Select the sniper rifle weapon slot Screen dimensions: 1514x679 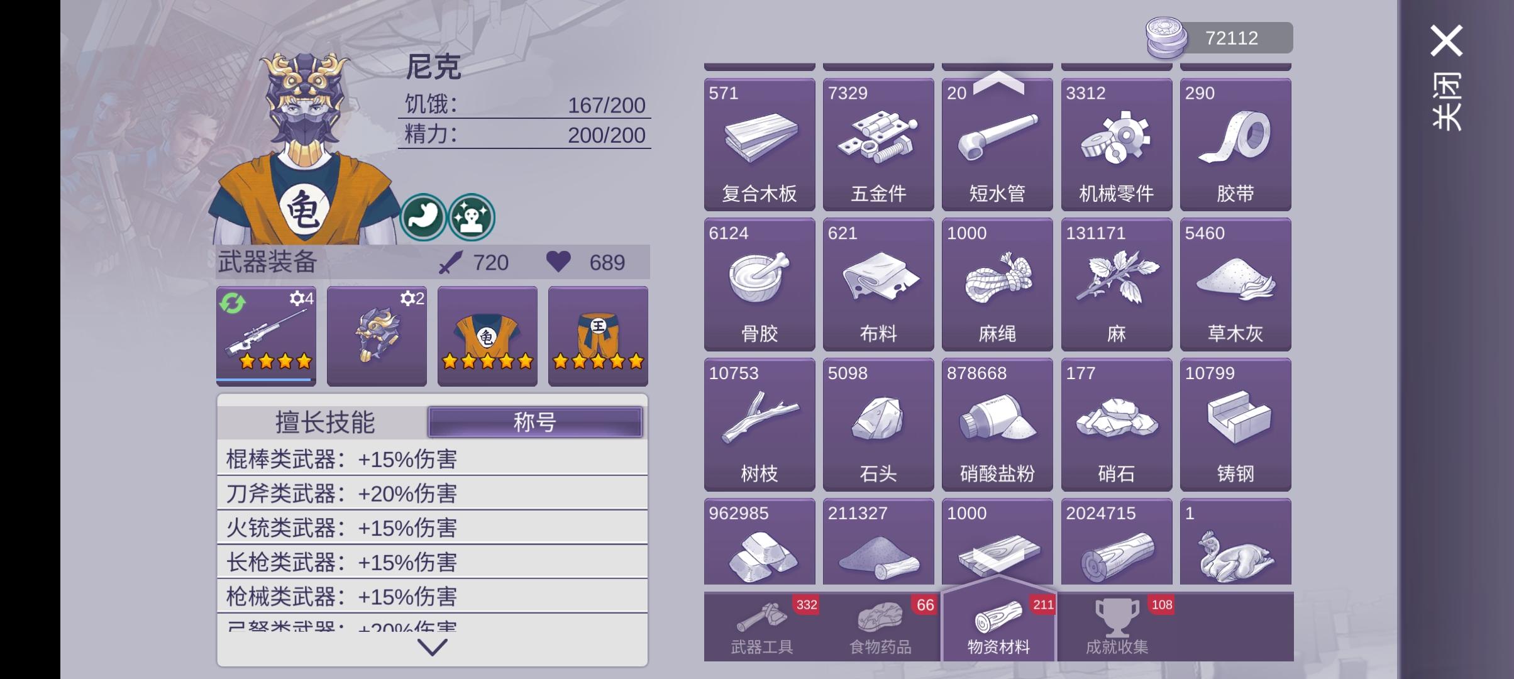tap(266, 335)
